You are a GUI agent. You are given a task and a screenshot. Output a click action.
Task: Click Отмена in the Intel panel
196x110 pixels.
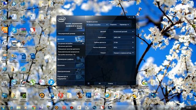click(x=110, y=83)
